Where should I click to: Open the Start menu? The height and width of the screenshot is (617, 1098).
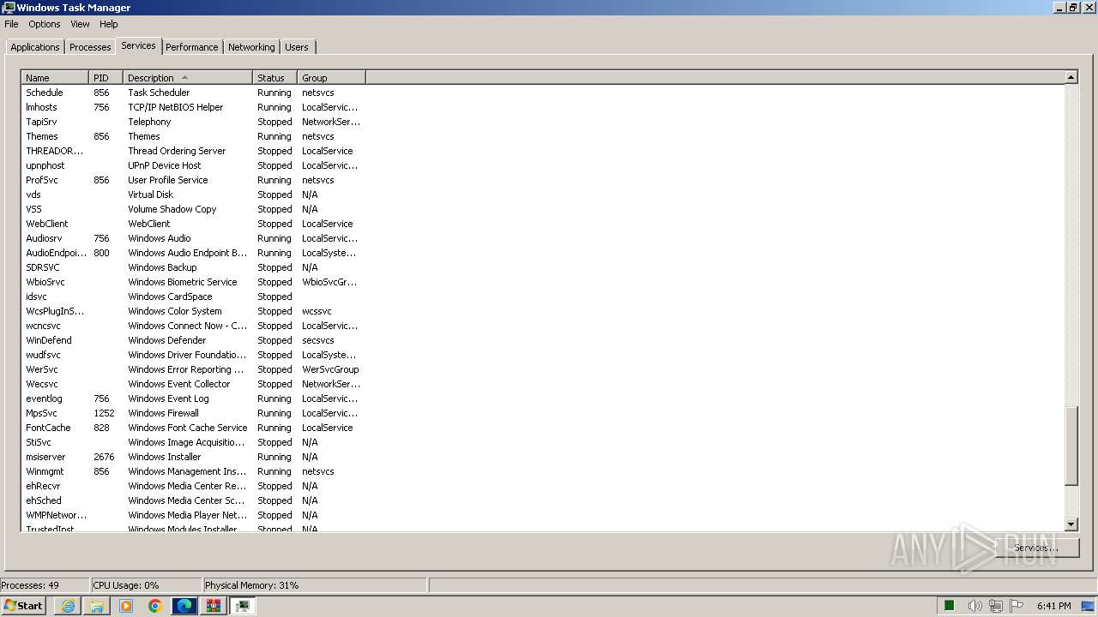24,606
